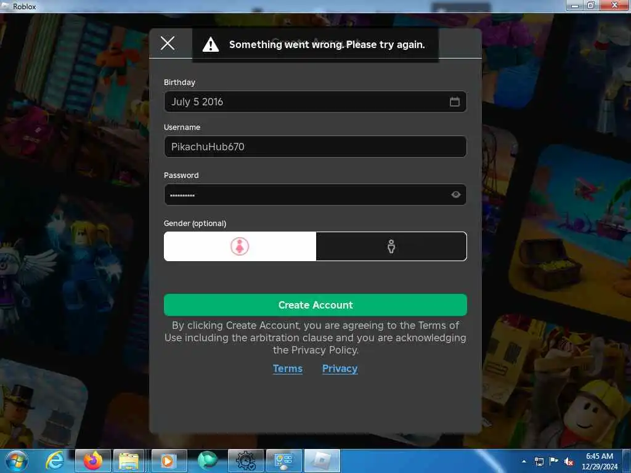631x473 pixels.
Task: Click the muted volume tray icon
Action: (x=569, y=461)
